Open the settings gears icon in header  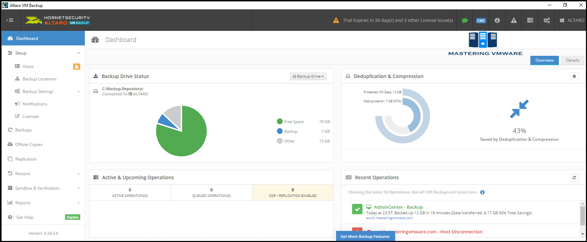pos(547,20)
